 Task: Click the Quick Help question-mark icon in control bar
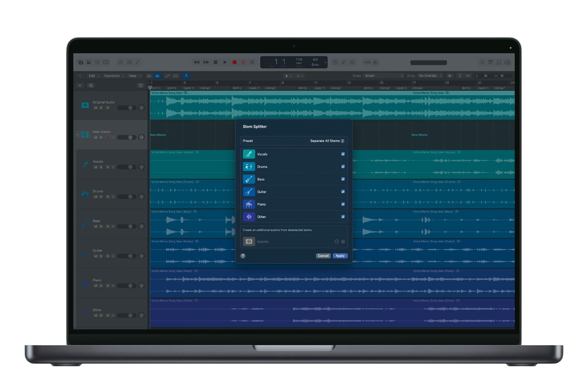coord(97,62)
